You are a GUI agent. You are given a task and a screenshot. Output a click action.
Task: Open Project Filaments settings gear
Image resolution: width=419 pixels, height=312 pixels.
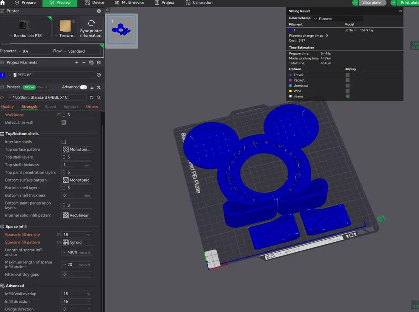tap(99, 62)
